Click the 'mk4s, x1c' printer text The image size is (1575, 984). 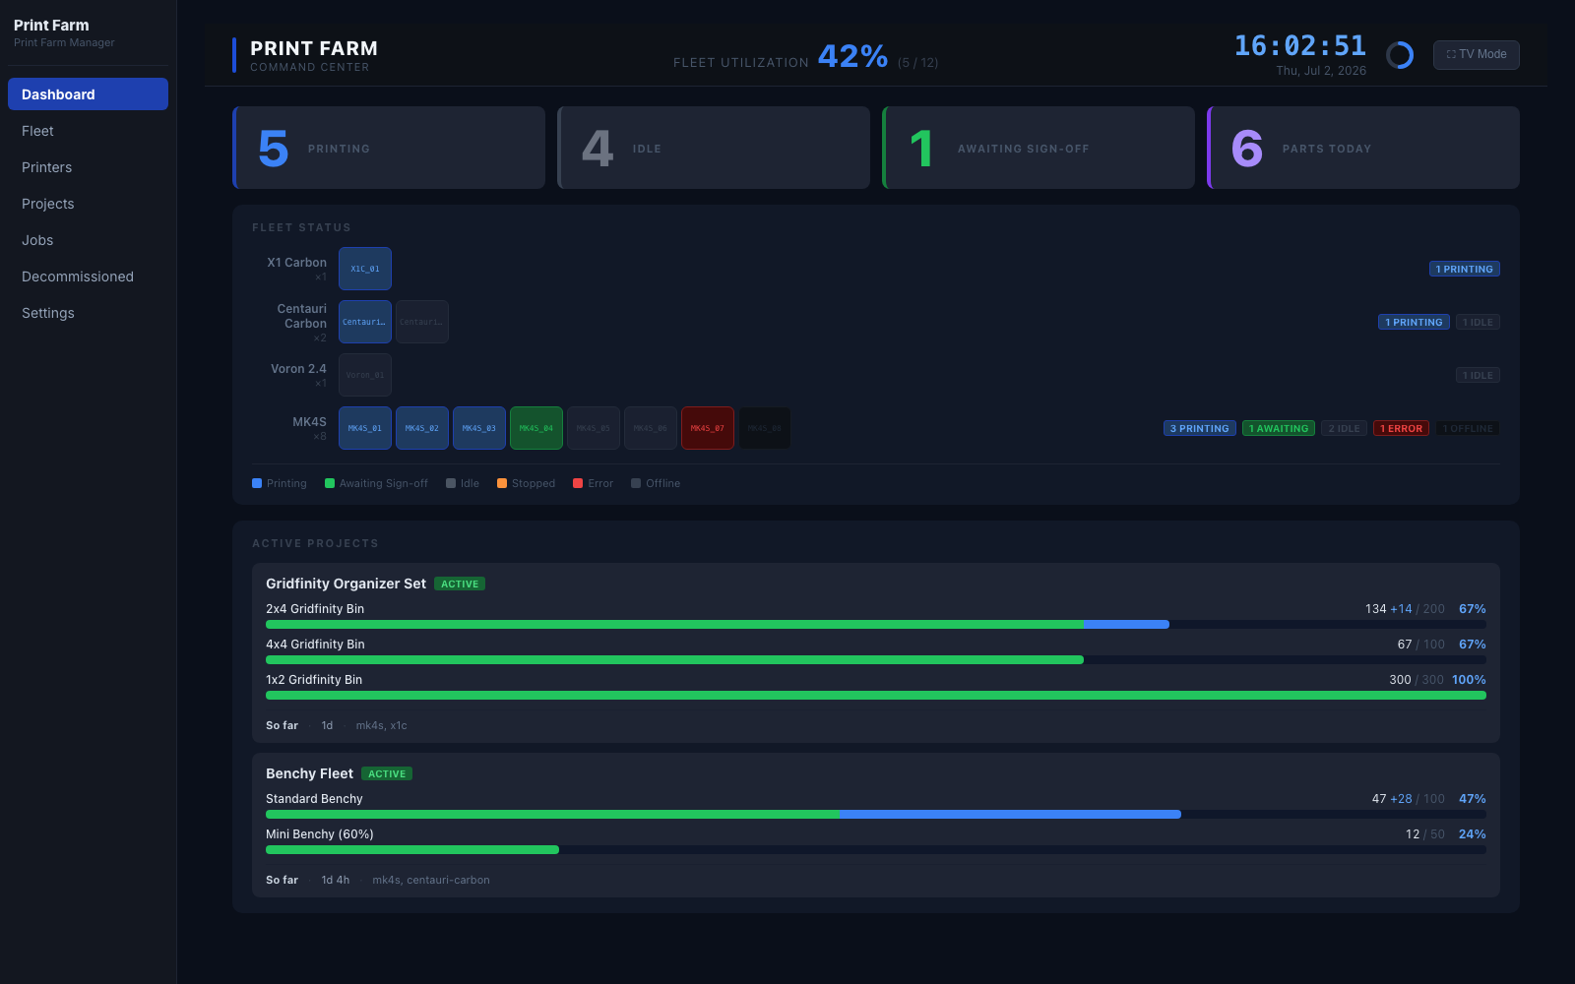coord(381,726)
